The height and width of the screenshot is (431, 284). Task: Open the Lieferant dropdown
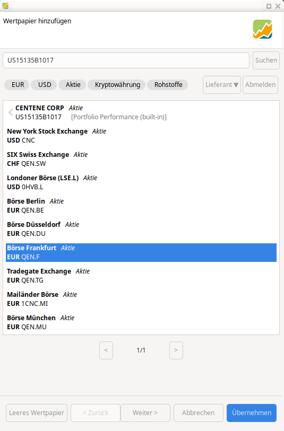222,85
